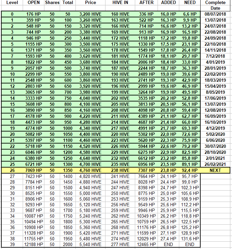Select the cell 8028 HP
This screenshot has width=232, height=249.
[x=147, y=182]
